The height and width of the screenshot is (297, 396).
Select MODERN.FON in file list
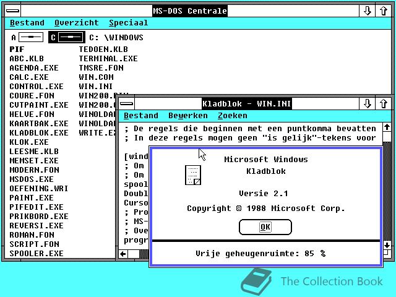pyautogui.click(x=34, y=170)
